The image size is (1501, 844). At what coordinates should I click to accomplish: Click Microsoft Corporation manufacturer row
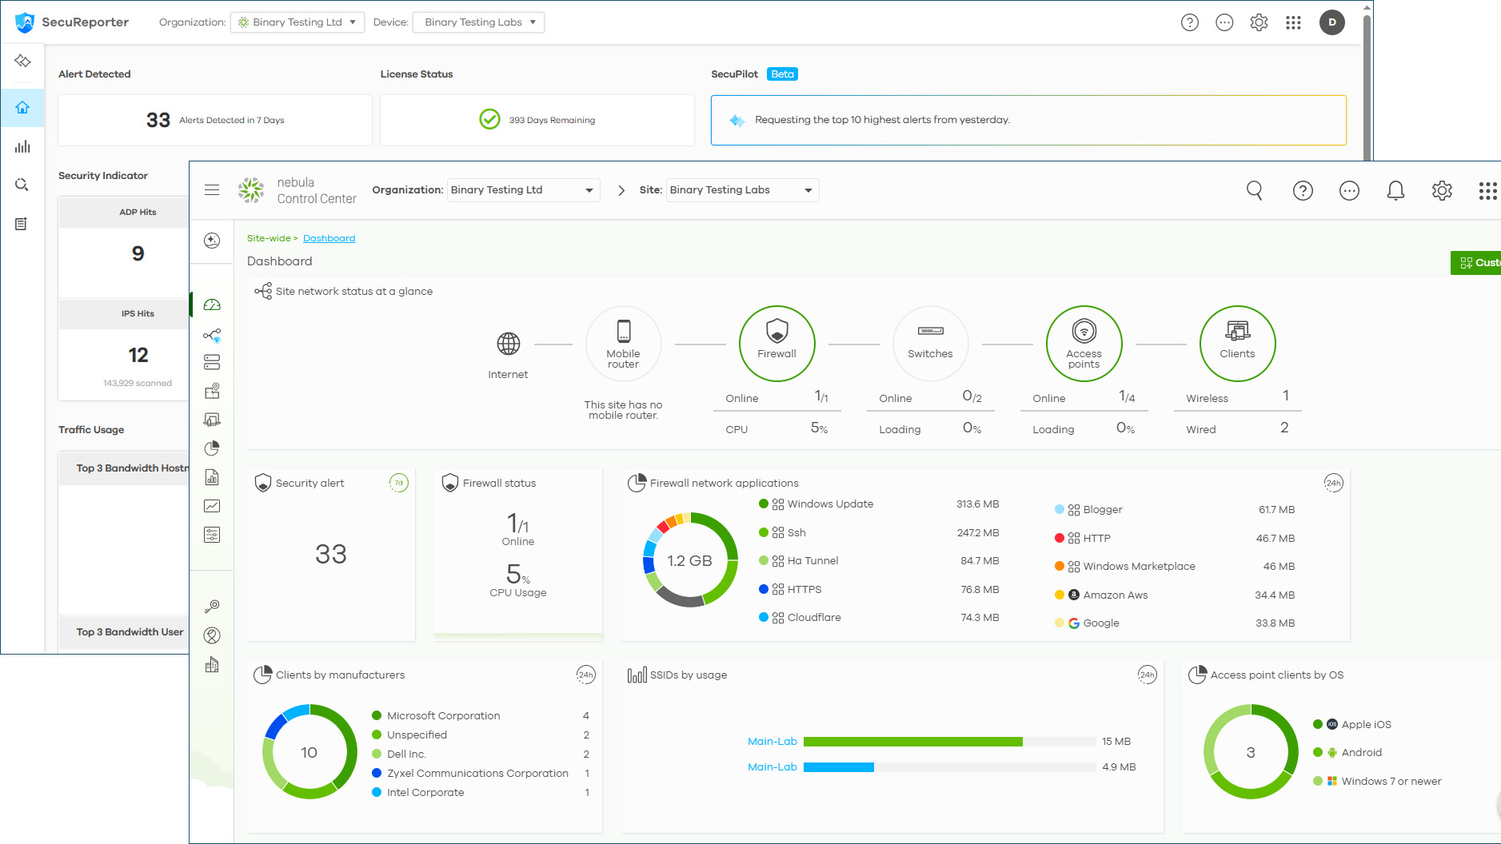coord(481,716)
